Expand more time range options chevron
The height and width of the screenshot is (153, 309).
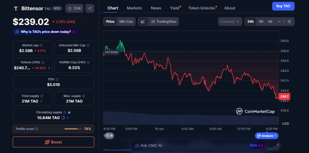coord(279,22)
